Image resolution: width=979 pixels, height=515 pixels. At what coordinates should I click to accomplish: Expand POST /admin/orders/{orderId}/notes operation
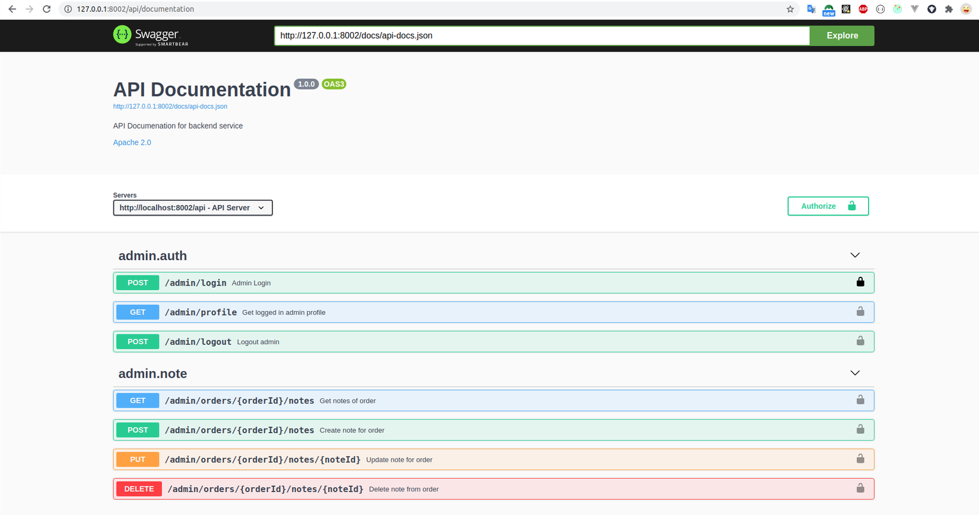tap(494, 430)
